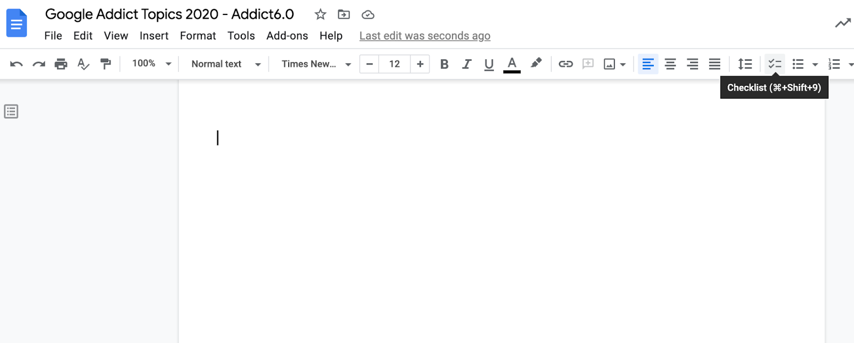Expand the numbered list options arrow

pyautogui.click(x=850, y=64)
